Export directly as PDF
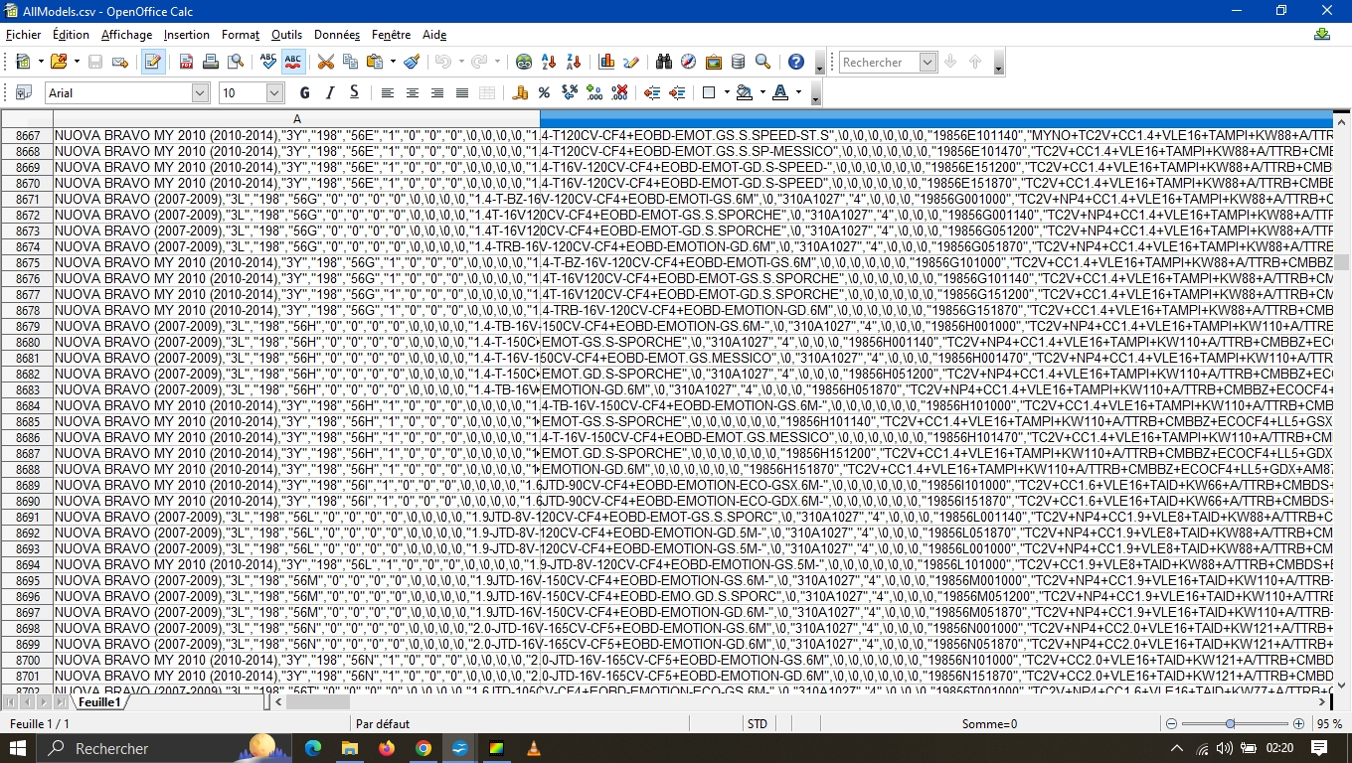Viewport: 1352px width, 763px height. (x=186, y=62)
